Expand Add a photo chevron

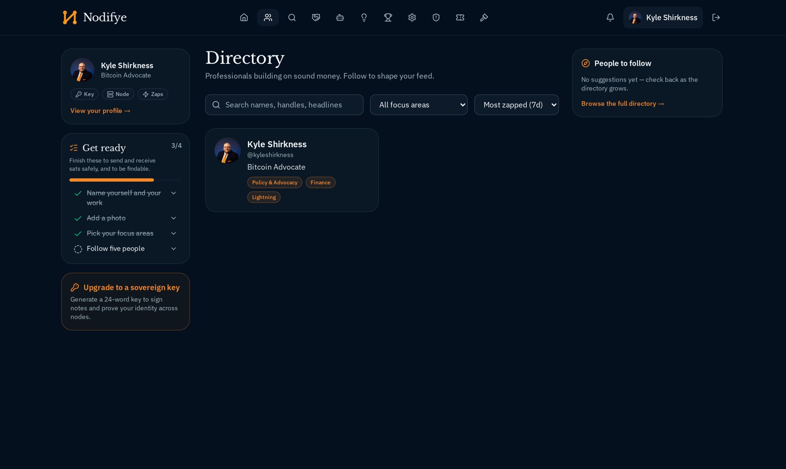[x=173, y=218]
